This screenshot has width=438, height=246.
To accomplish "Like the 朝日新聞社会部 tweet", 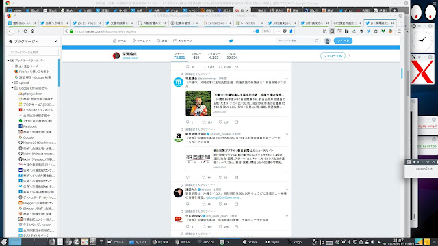I will 220,178.
